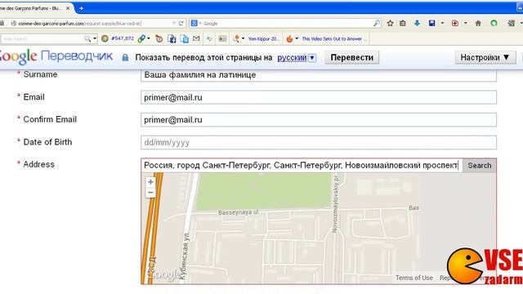Screen dimensions: 523x294
Task: Open downloads with the blue arrow icon
Action: 417,23
